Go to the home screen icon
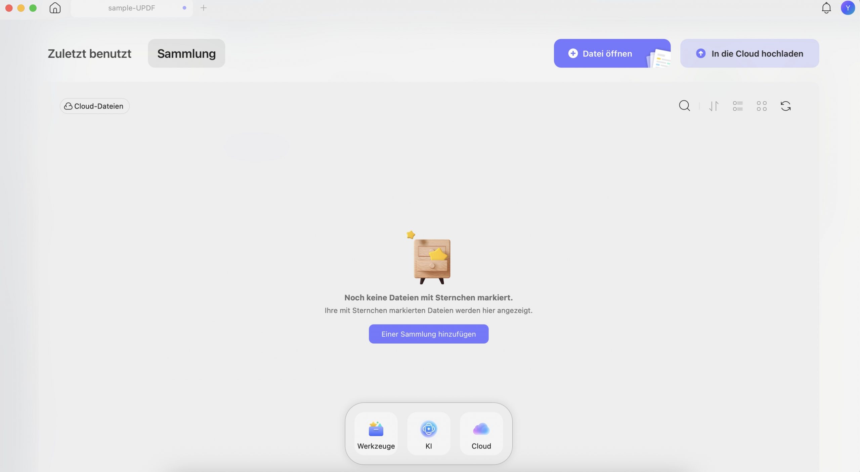Screen dimensions: 860x472 55,8
